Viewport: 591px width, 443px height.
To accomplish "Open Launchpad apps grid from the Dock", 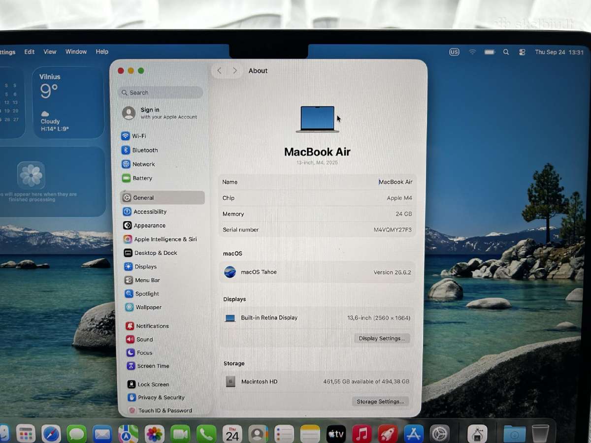I will pos(26,434).
